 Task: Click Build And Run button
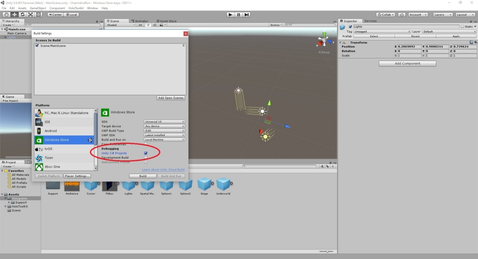coord(171,176)
